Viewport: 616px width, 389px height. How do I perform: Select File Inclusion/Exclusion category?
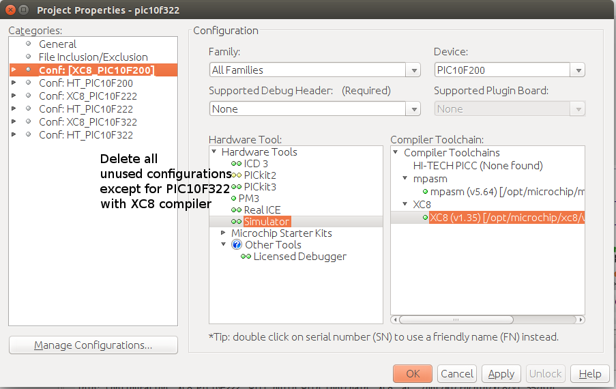[93, 57]
